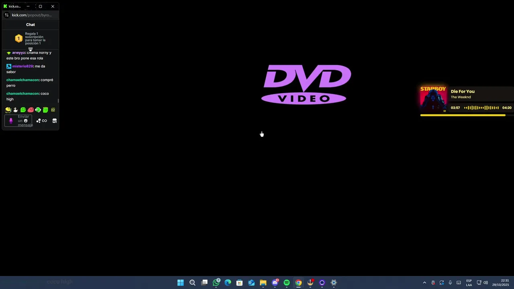The image size is (514, 289).
Task: Click the chat scrollbar thumb
Action: (x=58, y=101)
